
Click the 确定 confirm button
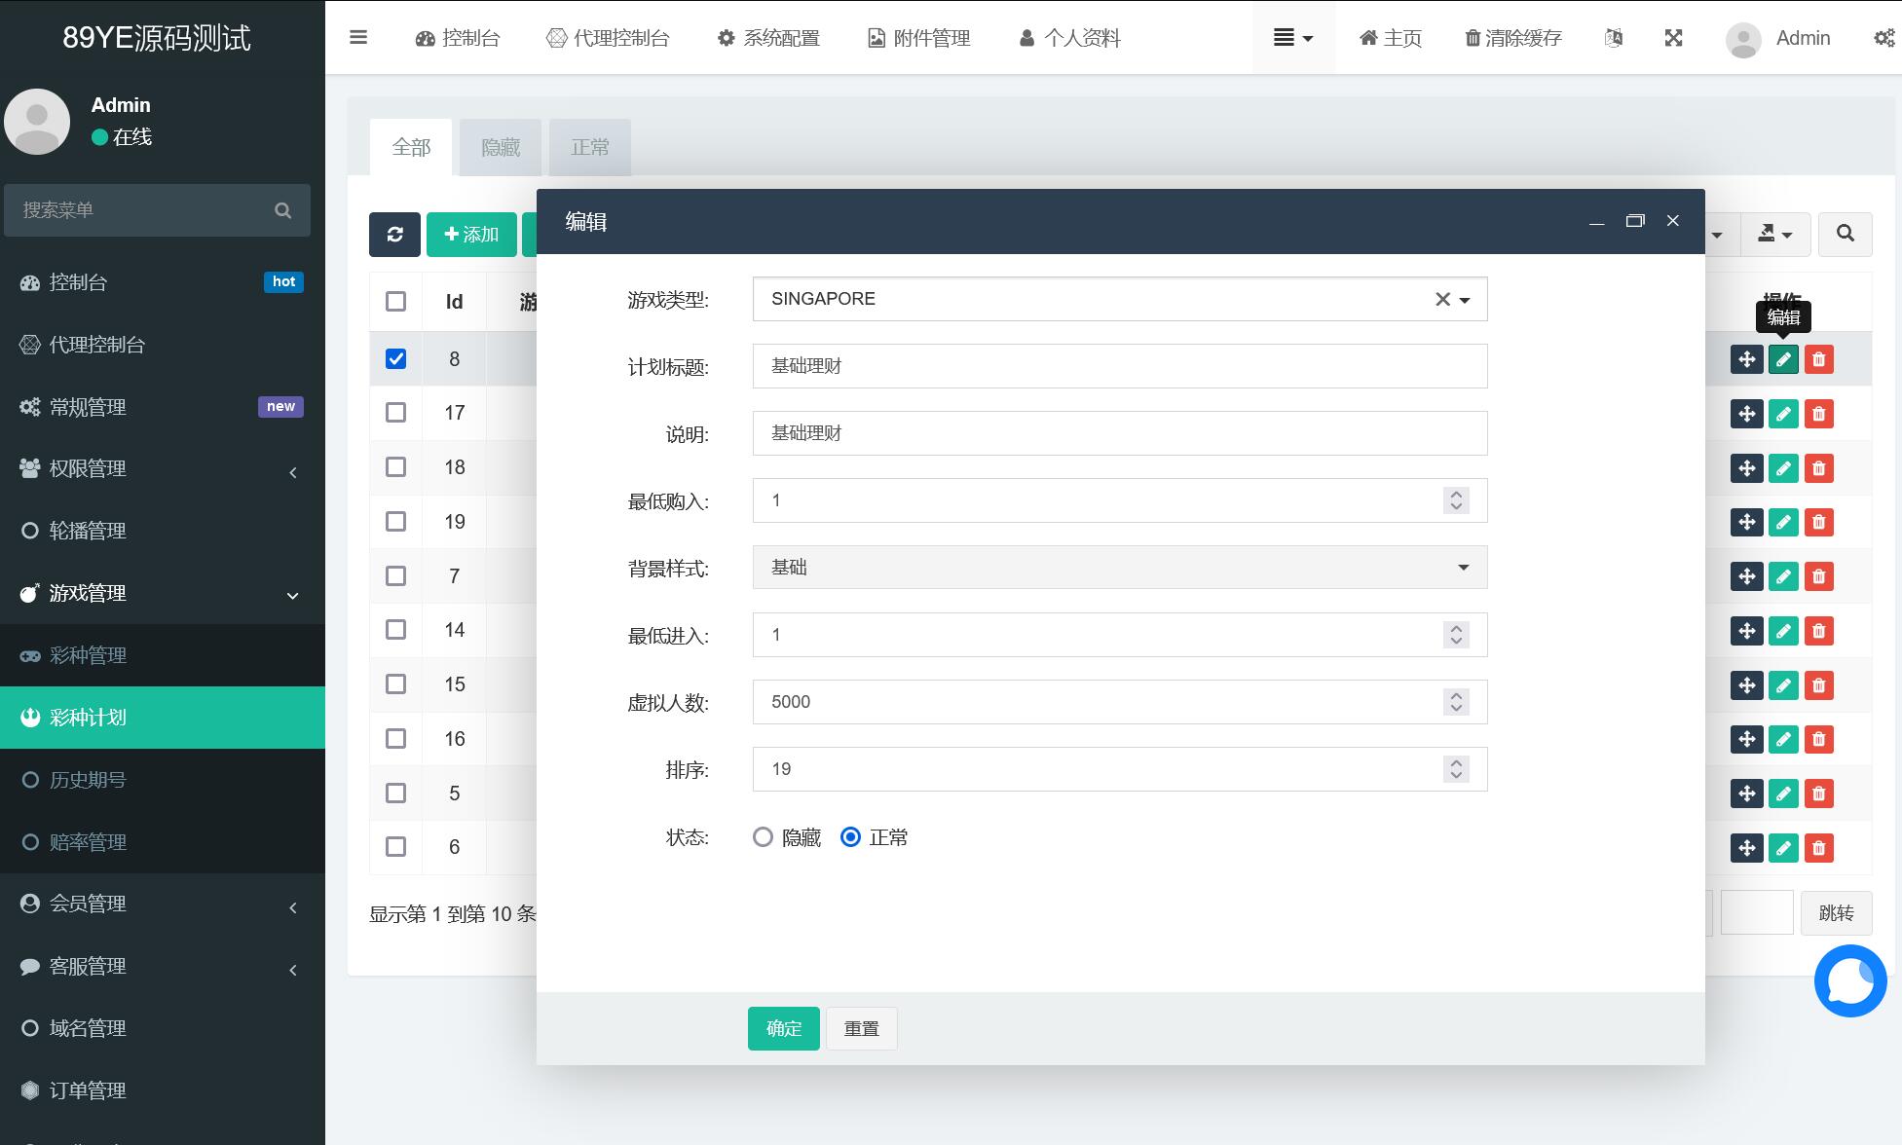[x=783, y=1029]
